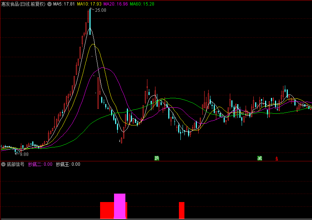This screenshot has width=312, height=220.
Task: Click the tall cyan candlestick at the 25.08 peak
Action: (x=90, y=22)
